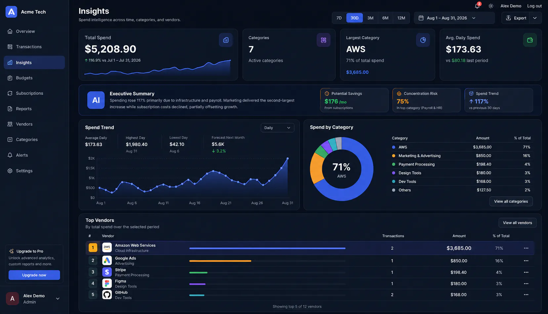Screen dimensions: 548x314
Task: Click the Aug 31 peak point on trend chart
Action: point(287,158)
